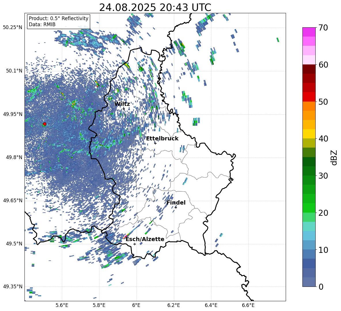Click the 0 value on colorbar
This screenshot has height=311, width=341.
click(x=321, y=287)
